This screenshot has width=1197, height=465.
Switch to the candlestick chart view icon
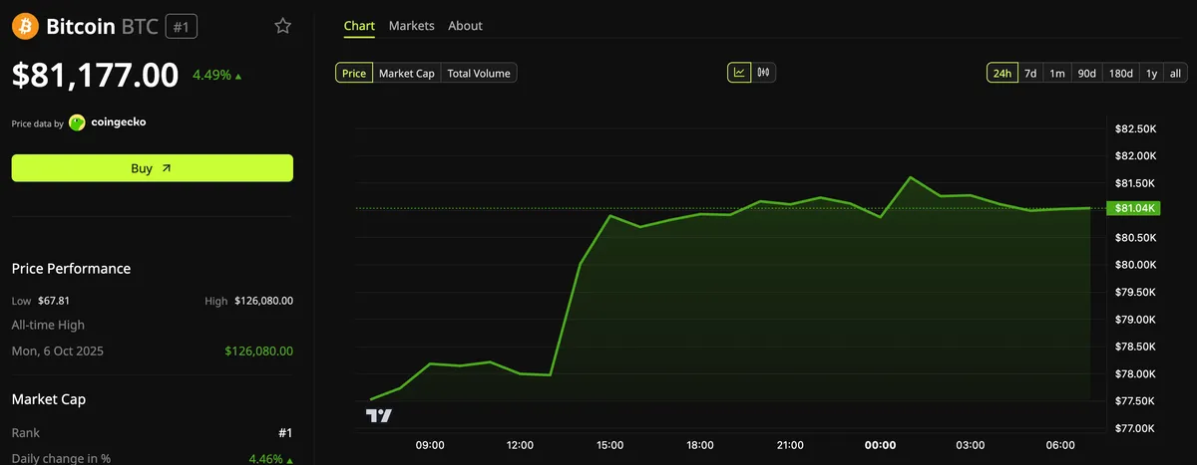pyautogui.click(x=764, y=73)
